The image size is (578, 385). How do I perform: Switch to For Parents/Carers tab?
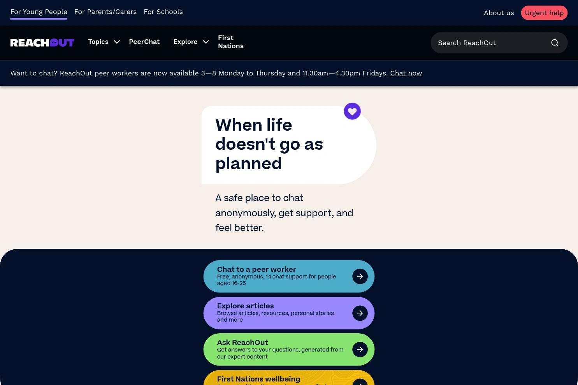point(105,12)
